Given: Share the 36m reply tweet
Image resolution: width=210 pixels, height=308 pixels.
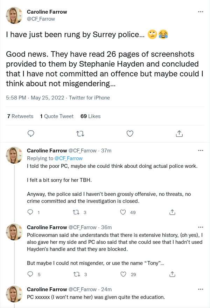Looking at the screenshot, I should (x=172, y=274).
